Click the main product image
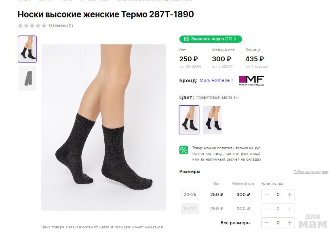This screenshot has width=333, height=234. click(103, 127)
